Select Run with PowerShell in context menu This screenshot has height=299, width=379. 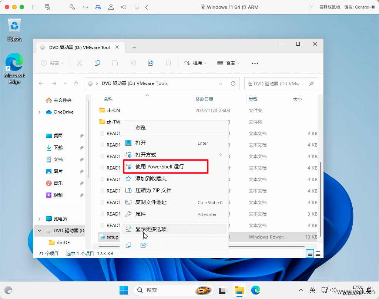tap(174, 167)
